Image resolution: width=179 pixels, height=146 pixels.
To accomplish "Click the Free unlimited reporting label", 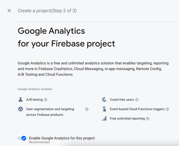I will pos(127,119).
